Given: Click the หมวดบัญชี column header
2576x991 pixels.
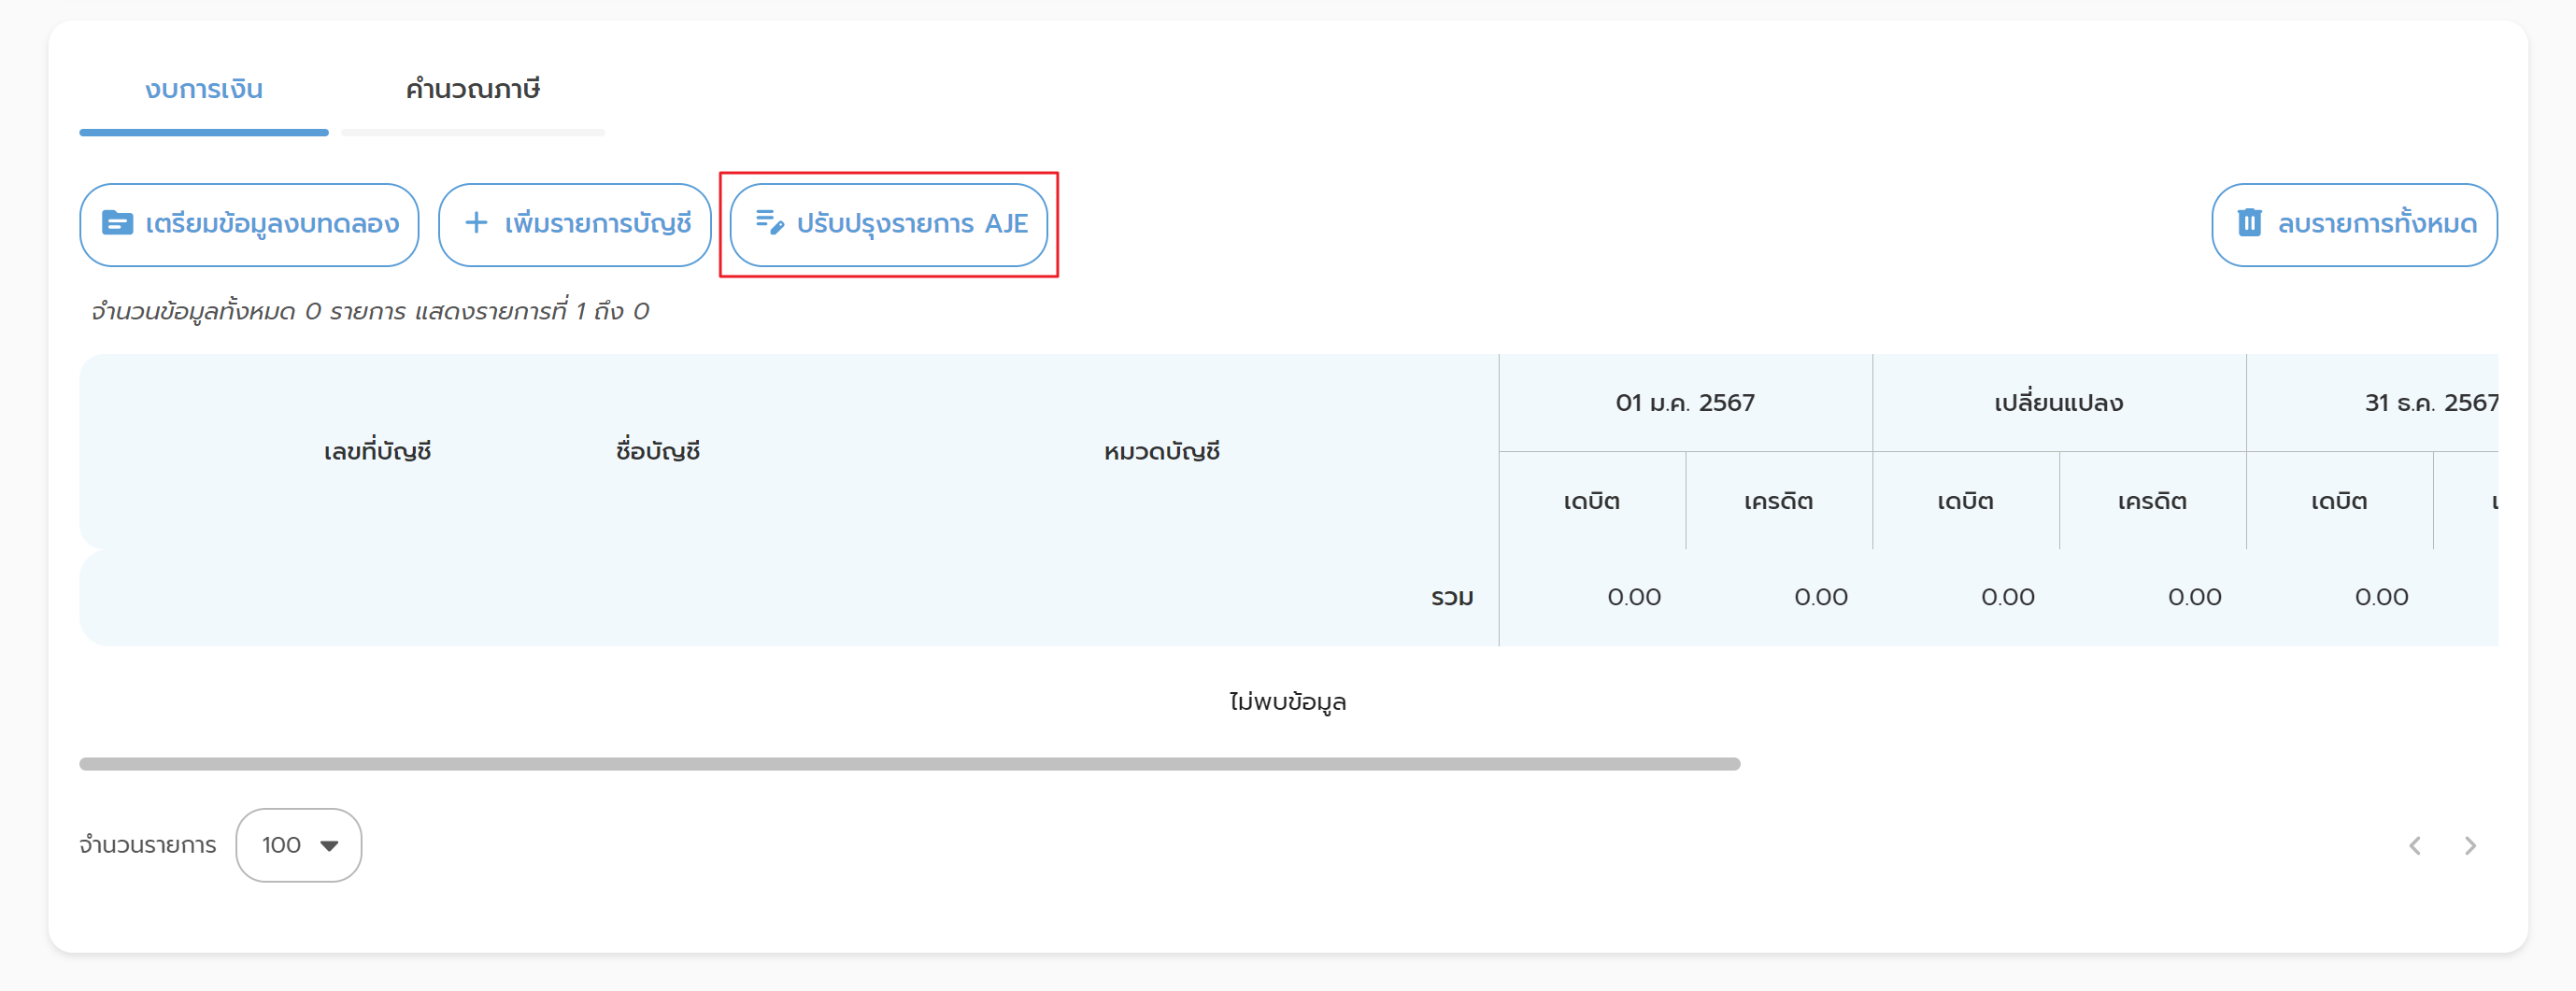Looking at the screenshot, I should tap(1161, 452).
